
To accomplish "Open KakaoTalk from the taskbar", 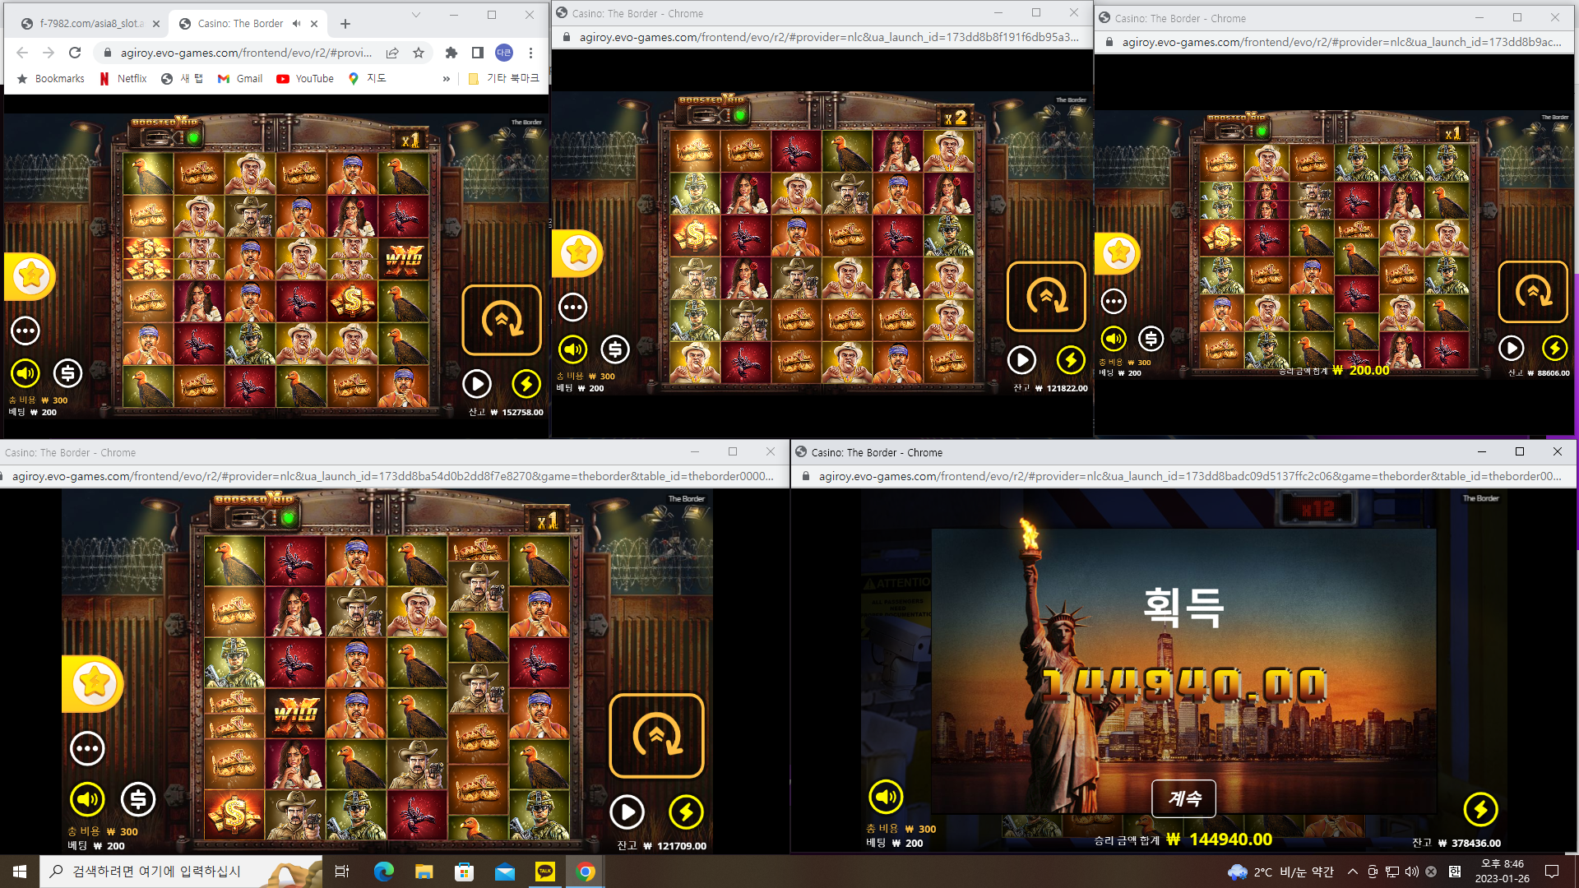I will pos(545,872).
